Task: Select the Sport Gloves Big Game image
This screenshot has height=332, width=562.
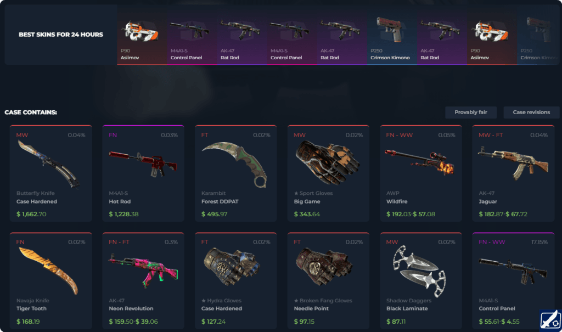Action: coord(327,162)
